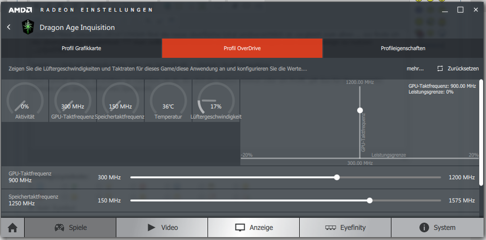This screenshot has height=240, width=486.
Task: Click the mehr... link
Action: tap(415, 69)
